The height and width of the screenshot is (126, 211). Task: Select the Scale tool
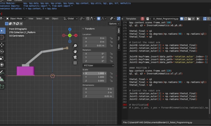point(2,58)
